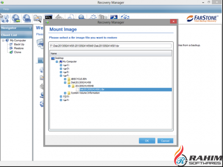Collapse the 20130924145948 folder
This screenshot has height=167, width=223.
tap(69, 86)
